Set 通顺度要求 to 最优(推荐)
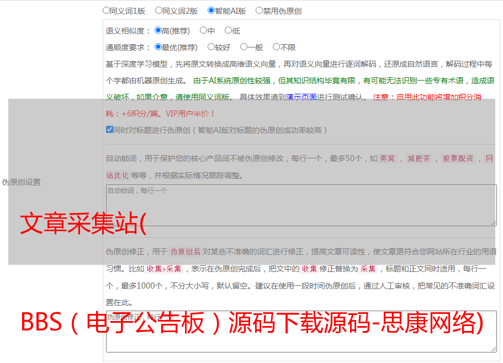The image size is (503, 363). [158, 47]
